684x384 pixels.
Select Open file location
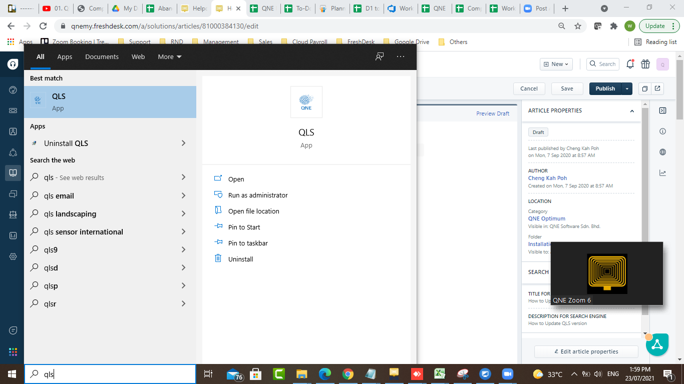[254, 211]
